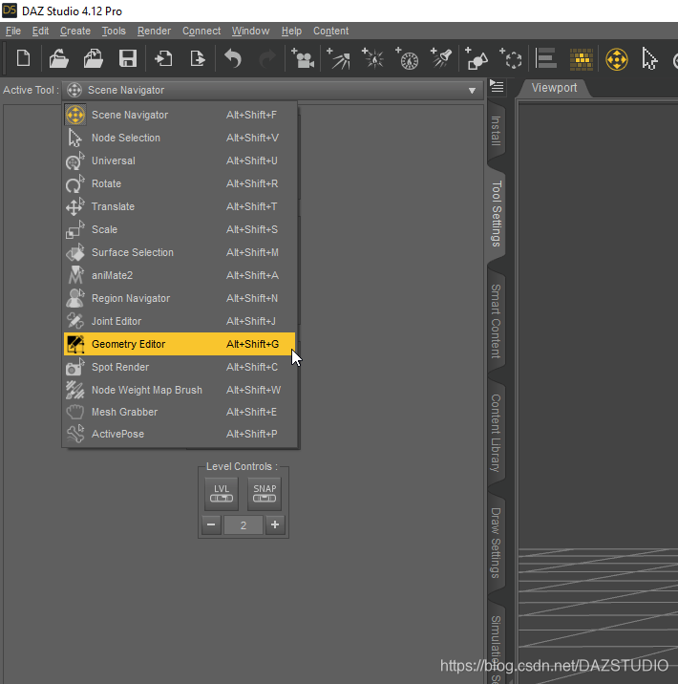Select Node Weight Map Brush tool
This screenshot has width=678, height=684.
click(x=180, y=390)
